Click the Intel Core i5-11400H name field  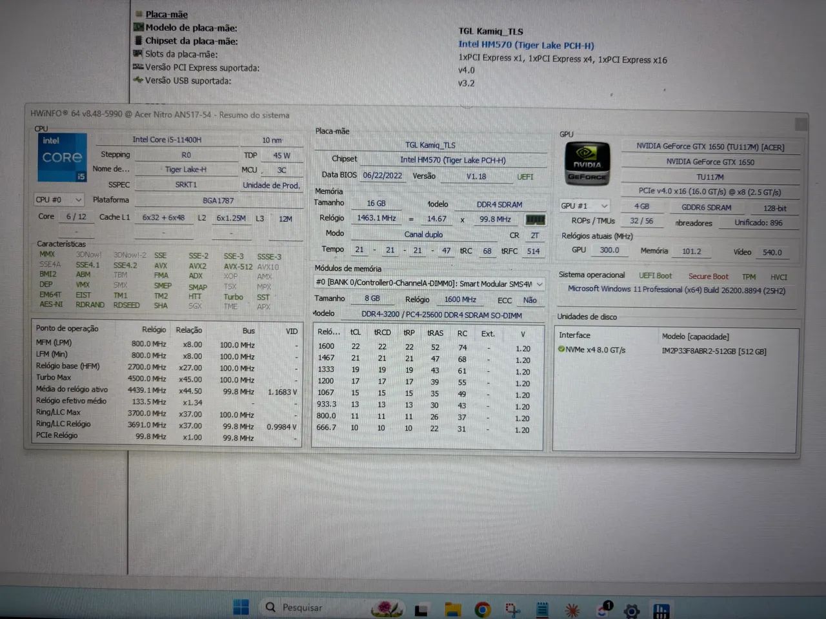click(x=167, y=139)
